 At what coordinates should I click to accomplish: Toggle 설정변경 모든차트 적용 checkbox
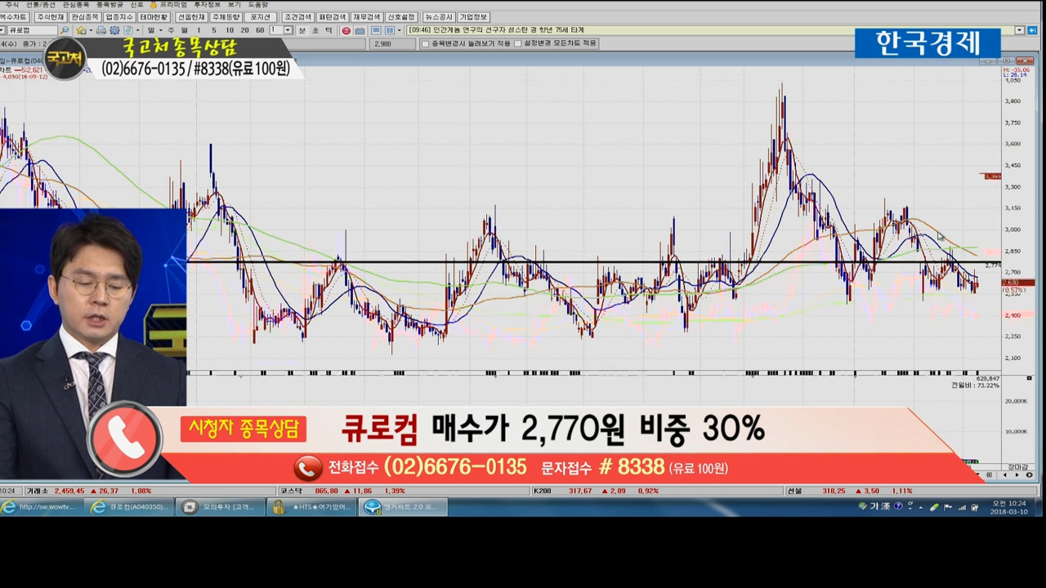518,43
